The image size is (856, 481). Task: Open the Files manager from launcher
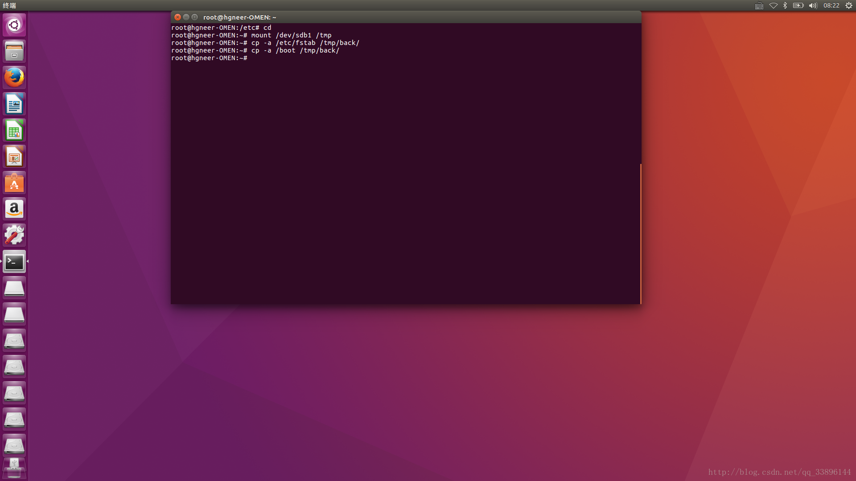click(x=14, y=51)
